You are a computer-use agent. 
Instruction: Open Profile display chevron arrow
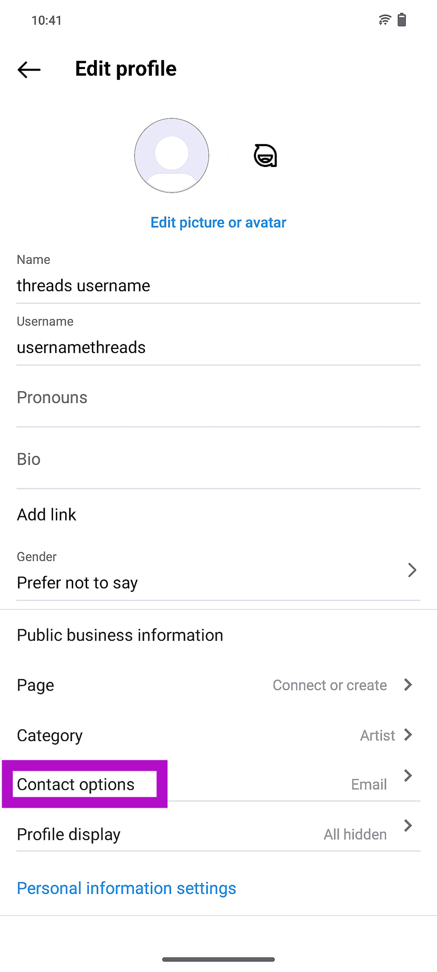408,825
